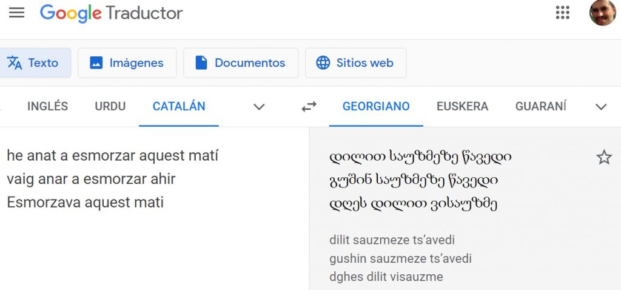Open the Google apps grid
The image size is (621, 290).
coord(562,13)
